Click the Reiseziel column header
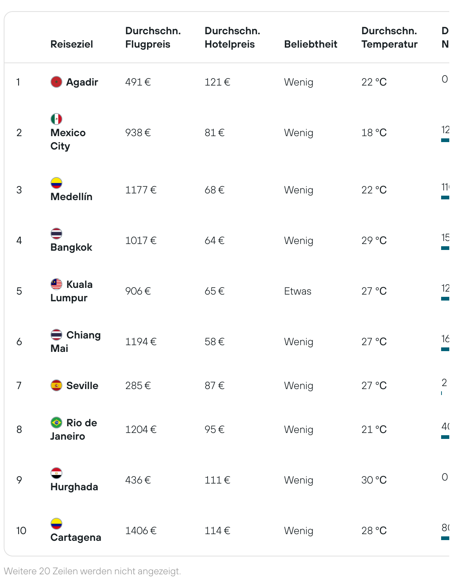Viewport: 453px width, 581px height. pyautogui.click(x=72, y=44)
